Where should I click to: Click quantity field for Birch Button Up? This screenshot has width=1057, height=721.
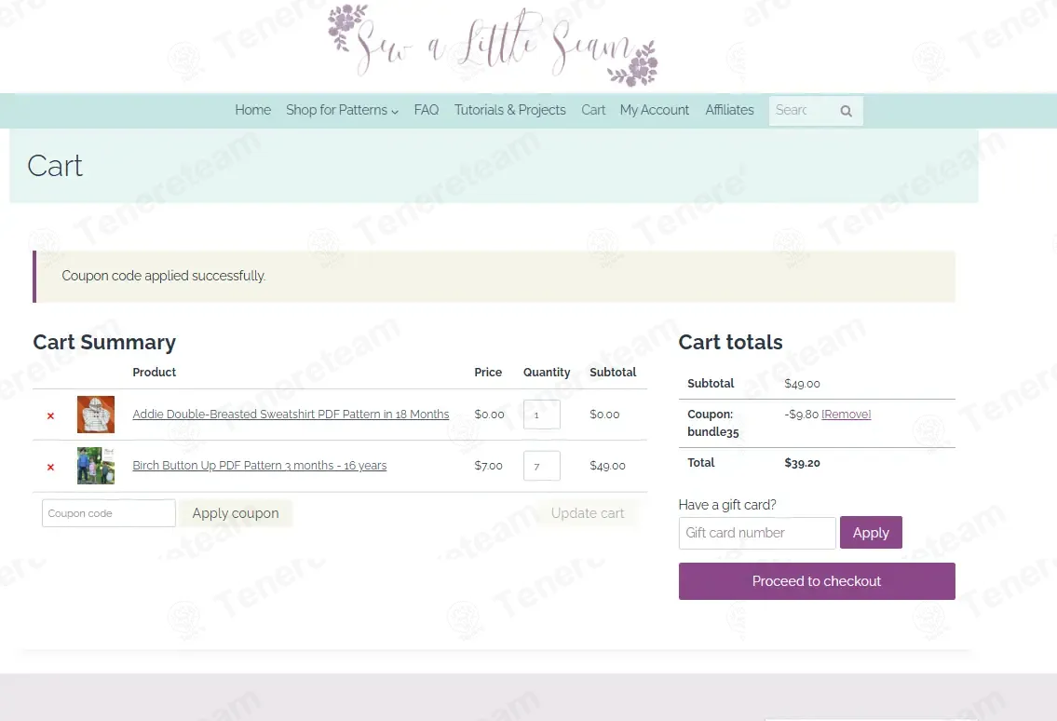[541, 466]
